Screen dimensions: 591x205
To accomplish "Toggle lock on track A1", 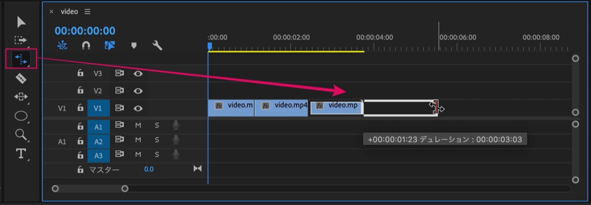I will click(80, 126).
